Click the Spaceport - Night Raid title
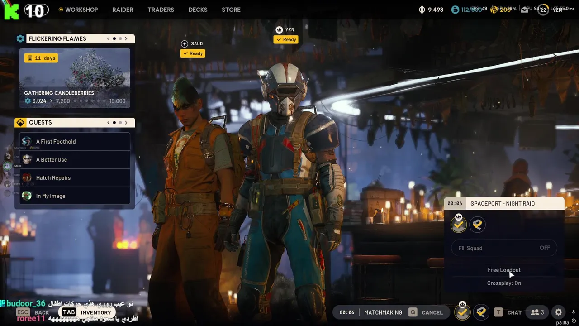Image resolution: width=579 pixels, height=326 pixels. 503,204
